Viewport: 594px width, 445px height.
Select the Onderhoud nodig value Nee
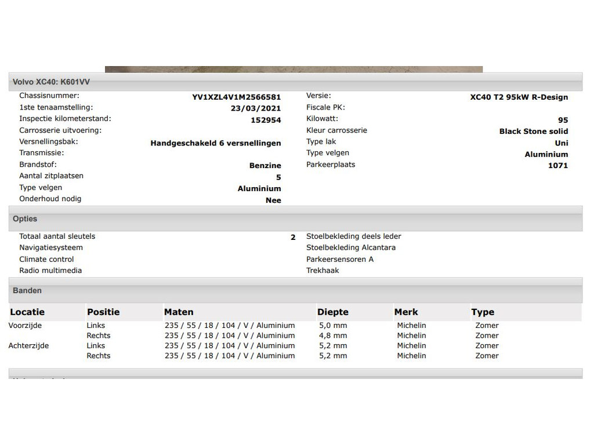coord(273,200)
